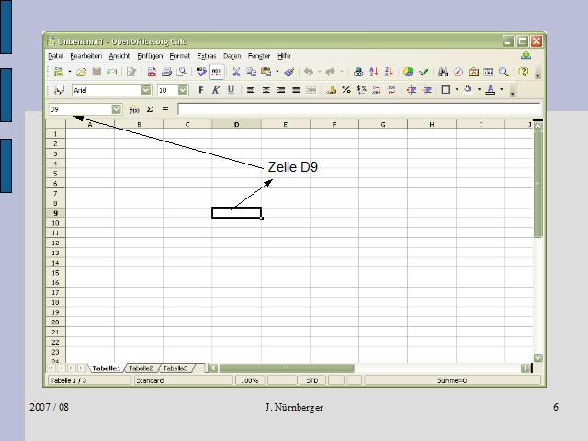The image size is (588, 441).
Task: Expand the font size dropdown
Action: 183,90
